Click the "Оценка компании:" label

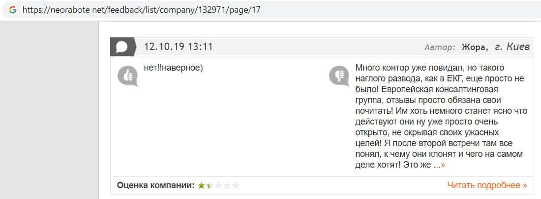pos(155,186)
